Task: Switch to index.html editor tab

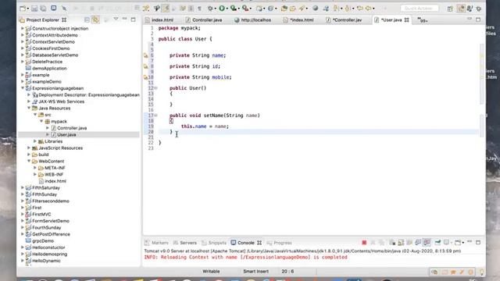Action: coord(159,20)
